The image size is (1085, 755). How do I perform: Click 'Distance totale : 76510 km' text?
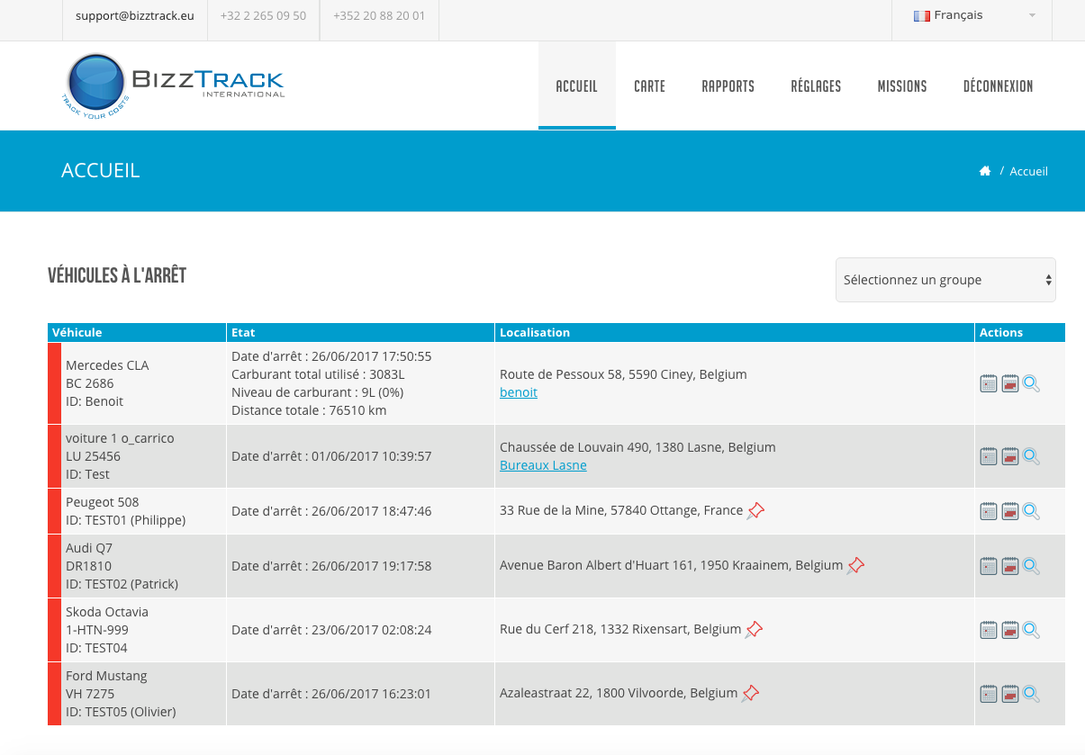click(309, 410)
